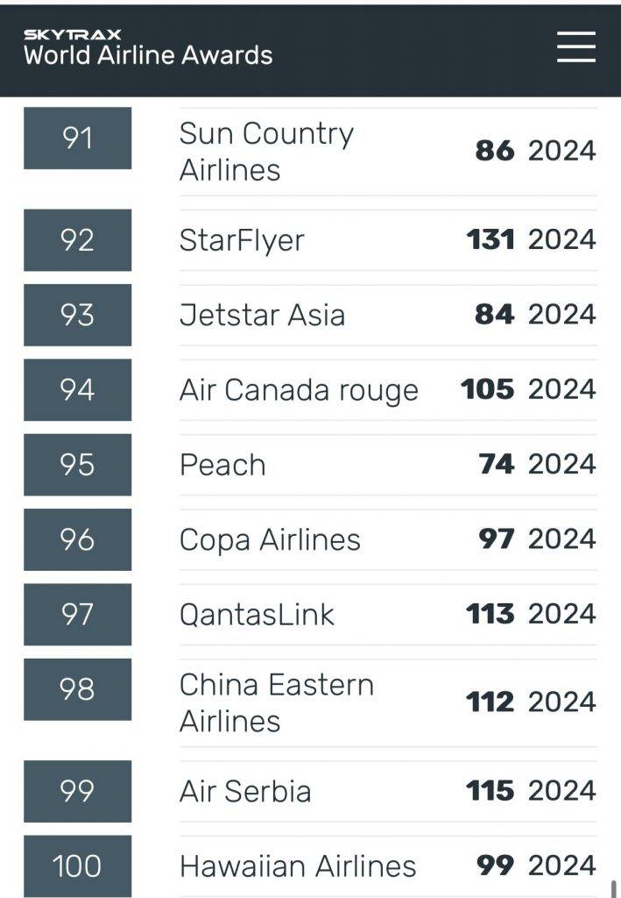This screenshot has height=898, width=621.
Task: Click StarFlyer's previous rank 131
Action: [490, 239]
